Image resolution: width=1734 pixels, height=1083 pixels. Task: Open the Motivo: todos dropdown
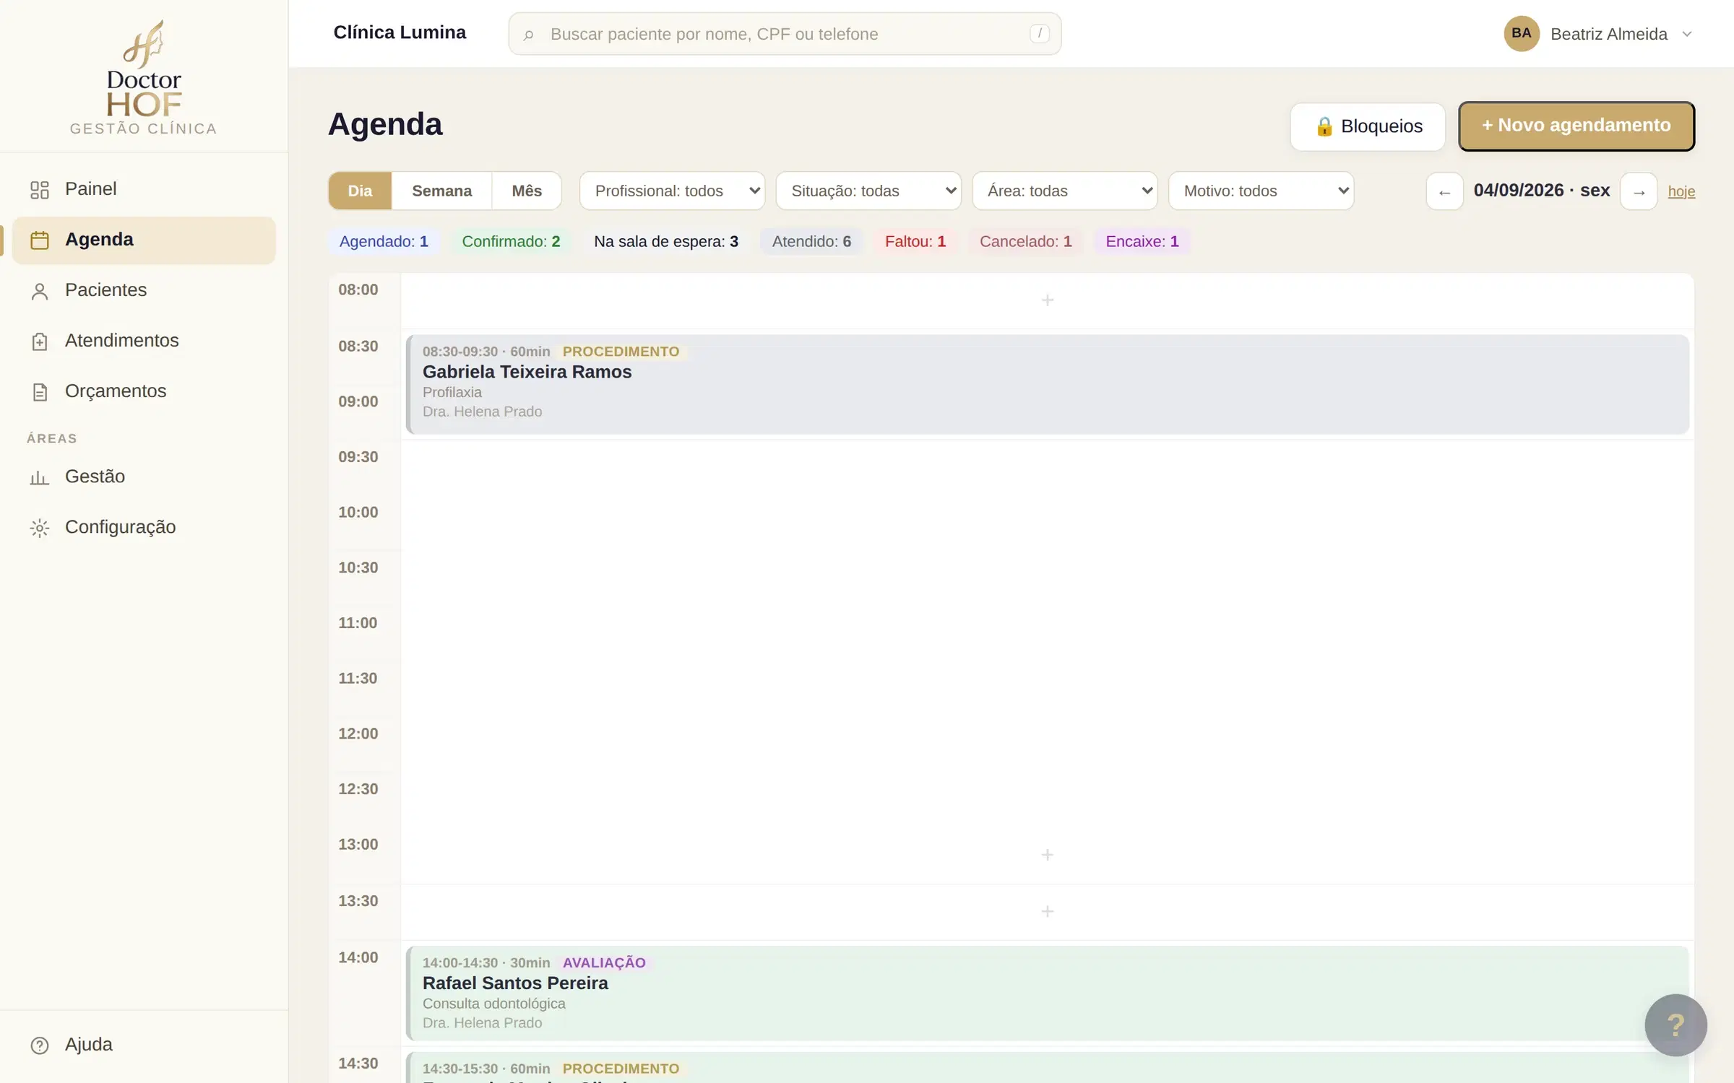[x=1261, y=191]
